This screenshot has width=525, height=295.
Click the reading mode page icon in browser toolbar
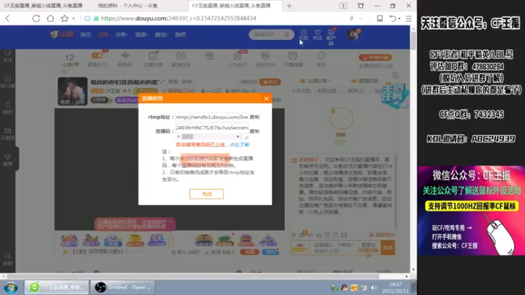(x=380, y=18)
